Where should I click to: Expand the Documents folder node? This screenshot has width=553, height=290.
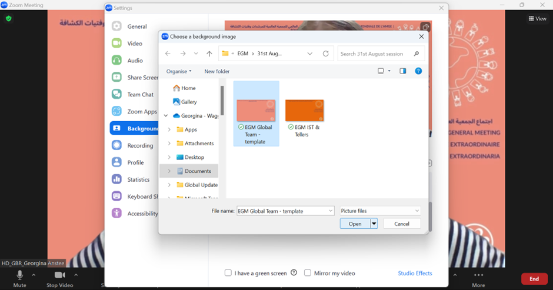(x=169, y=171)
